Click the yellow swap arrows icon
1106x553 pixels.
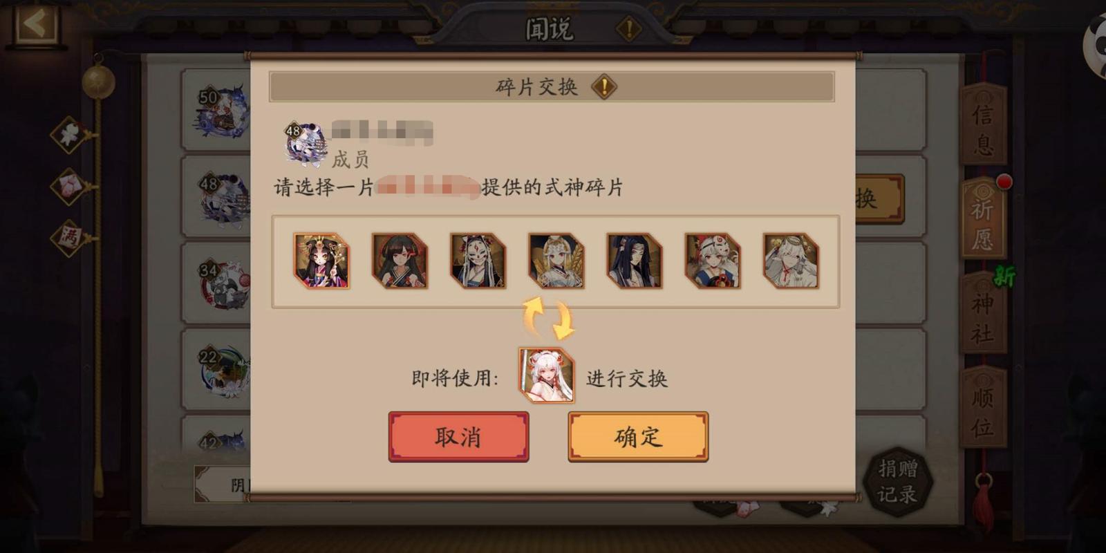click(548, 318)
